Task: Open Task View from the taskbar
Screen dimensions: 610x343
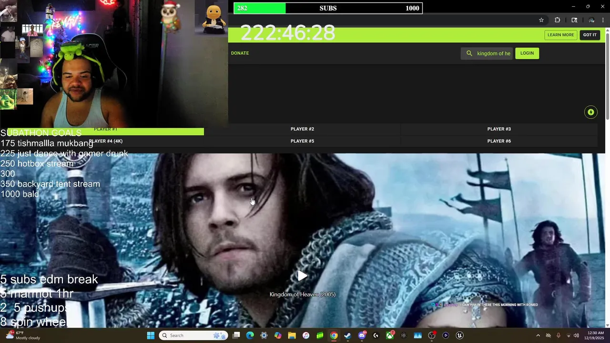Action: click(236, 335)
